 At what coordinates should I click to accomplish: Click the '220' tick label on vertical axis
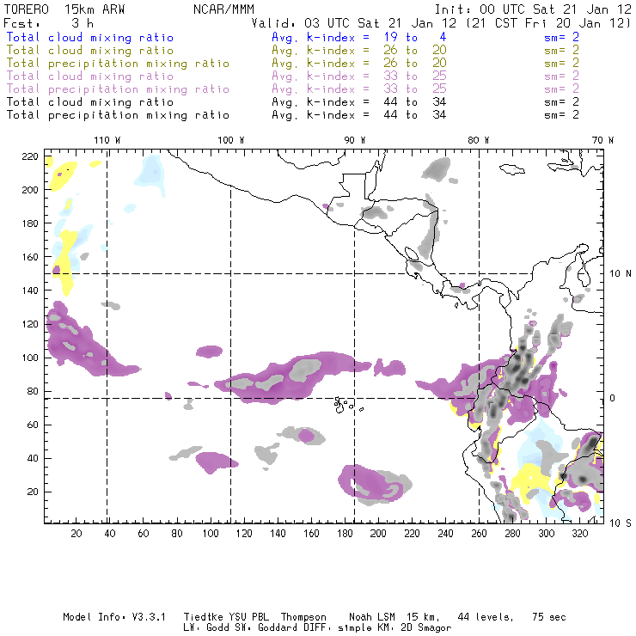30,156
